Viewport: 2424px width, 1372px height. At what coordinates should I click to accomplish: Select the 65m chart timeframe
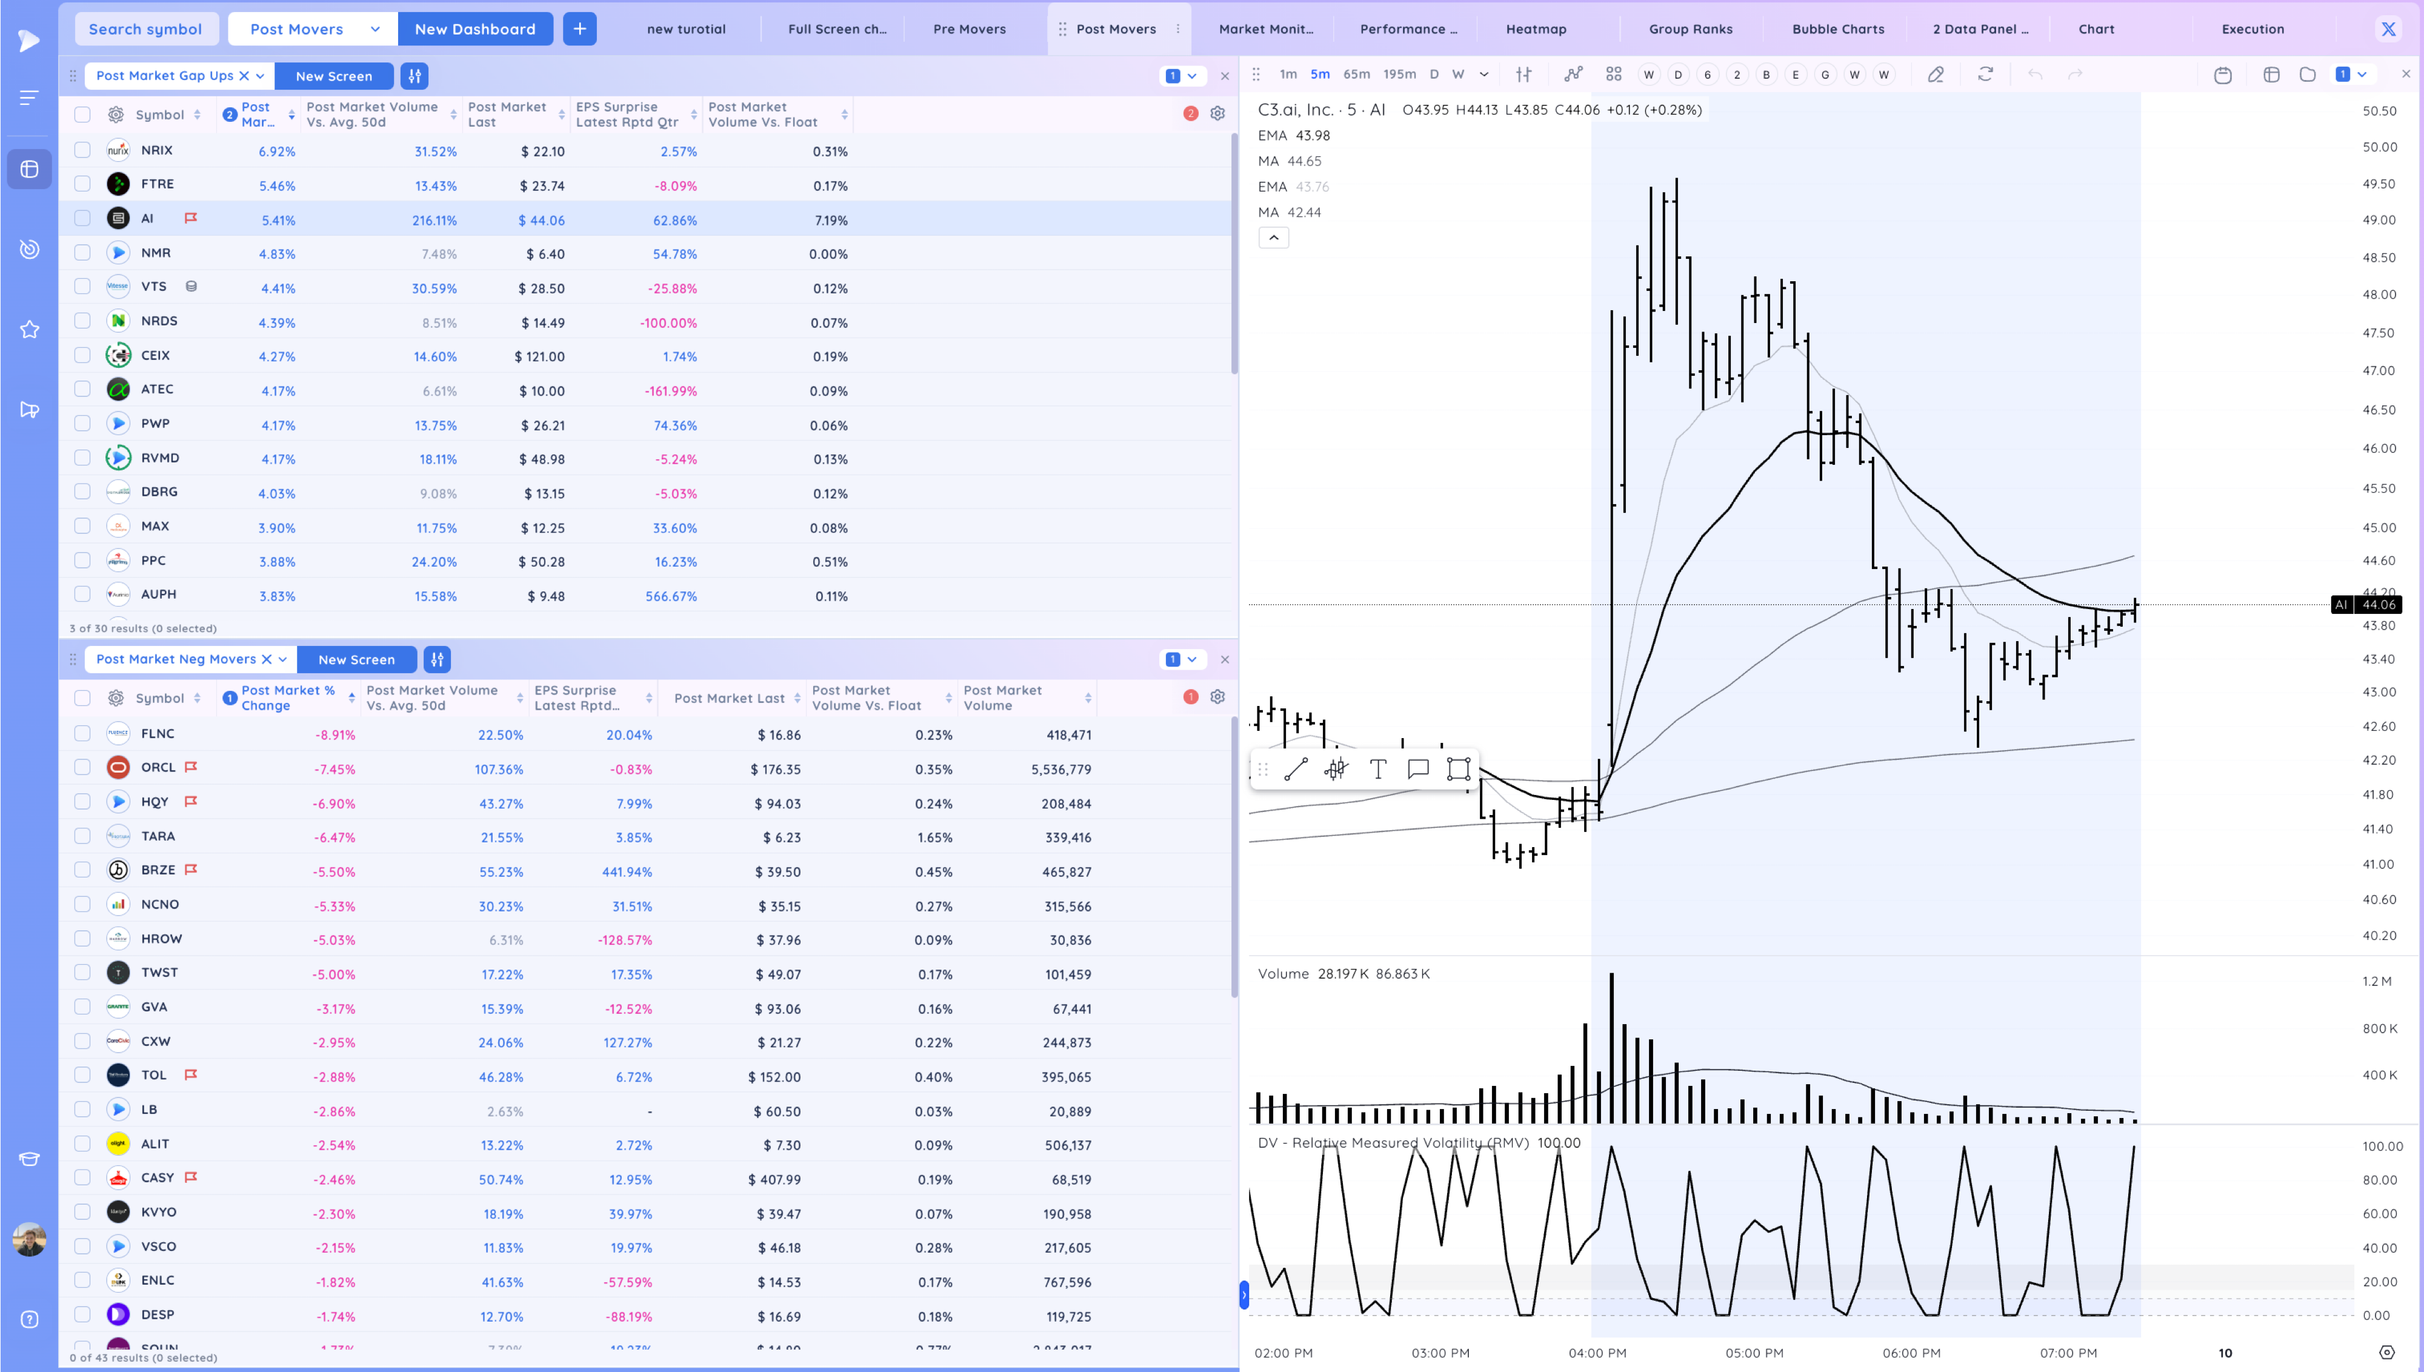(x=1357, y=75)
